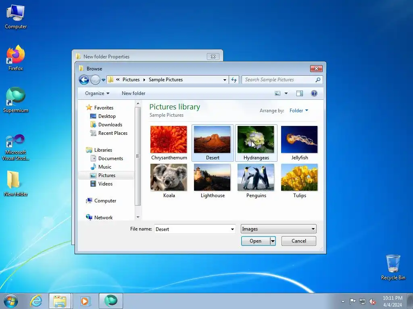
Task: Click the muted volume tray icon
Action: tap(372, 301)
